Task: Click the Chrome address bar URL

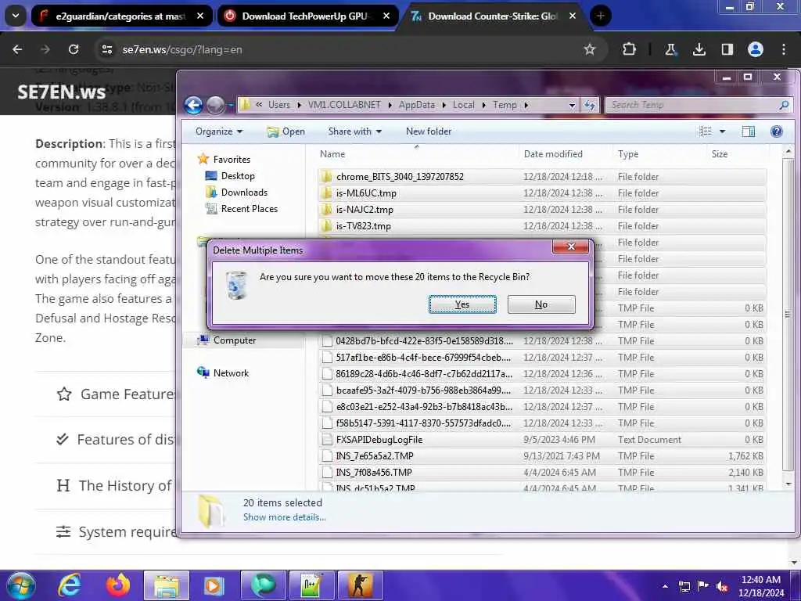Action: [182, 49]
